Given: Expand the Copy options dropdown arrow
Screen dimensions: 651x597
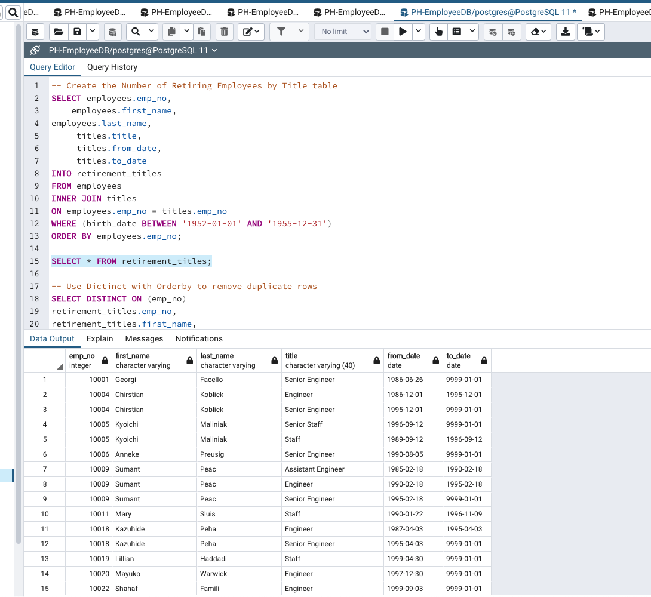Looking at the screenshot, I should [186, 32].
